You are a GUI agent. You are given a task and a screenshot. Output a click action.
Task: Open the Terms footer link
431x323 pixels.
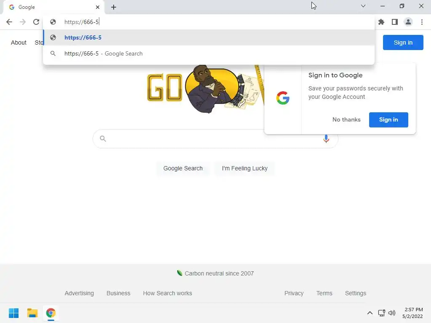pos(324,293)
